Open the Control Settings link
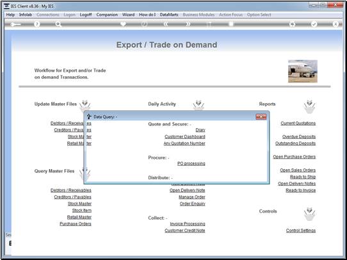The height and width of the screenshot is (260, 347). pyautogui.click(x=301, y=231)
